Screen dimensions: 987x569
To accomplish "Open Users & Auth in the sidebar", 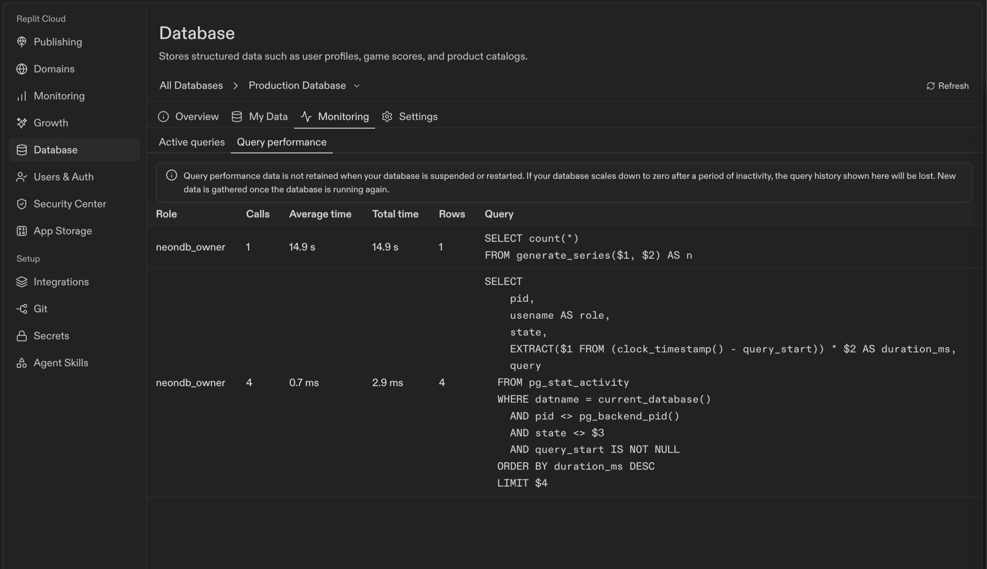I will point(75,177).
